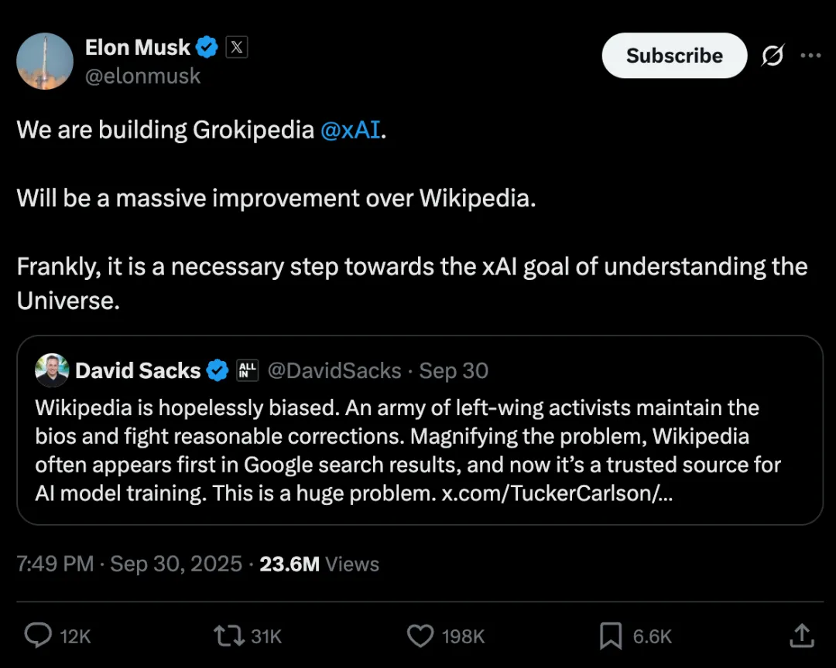Image resolution: width=836 pixels, height=668 pixels.
Task: Open the reply composer via speech bubble icon
Action: click(x=37, y=636)
